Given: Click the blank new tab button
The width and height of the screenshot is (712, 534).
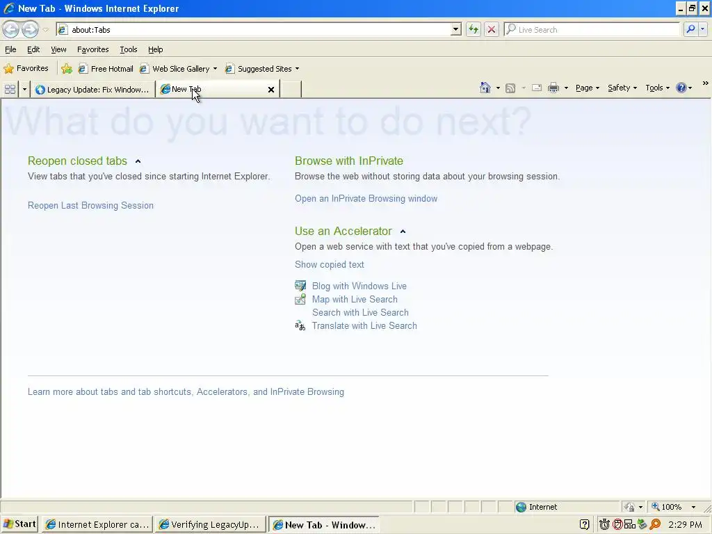Looking at the screenshot, I should pyautogui.click(x=291, y=89).
